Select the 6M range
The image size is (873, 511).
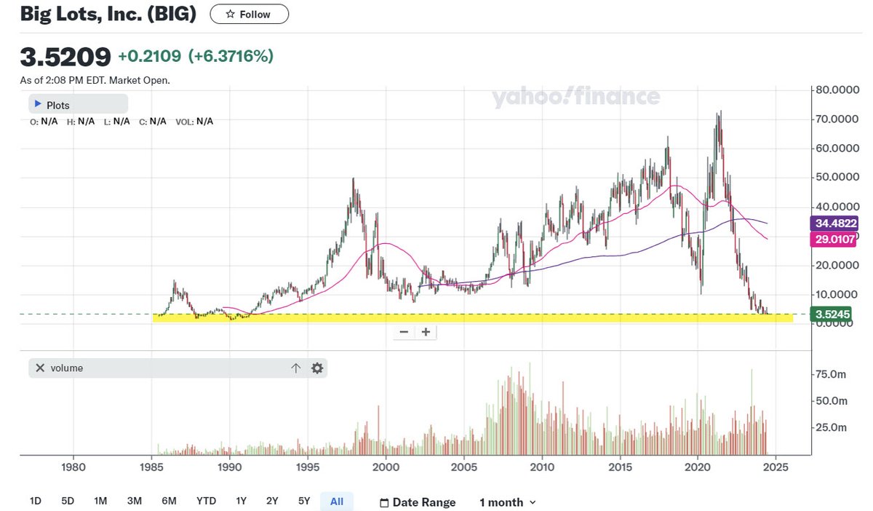[x=169, y=501]
